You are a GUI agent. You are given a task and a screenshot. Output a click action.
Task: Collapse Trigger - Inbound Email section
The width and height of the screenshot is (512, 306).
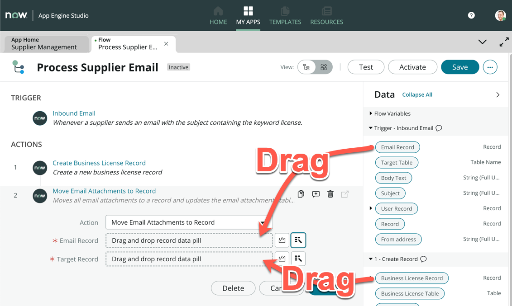pyautogui.click(x=371, y=128)
